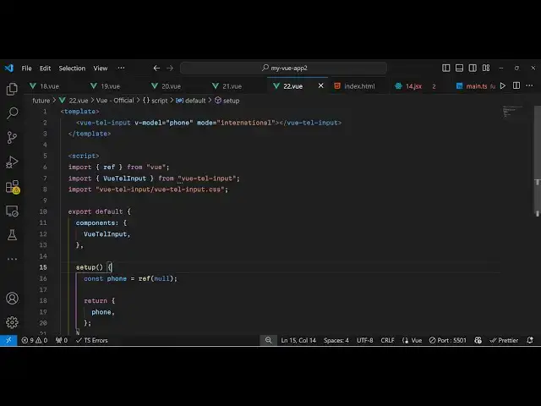541x406 pixels.
Task: Click TS Errors in status bar
Action: (x=92, y=340)
